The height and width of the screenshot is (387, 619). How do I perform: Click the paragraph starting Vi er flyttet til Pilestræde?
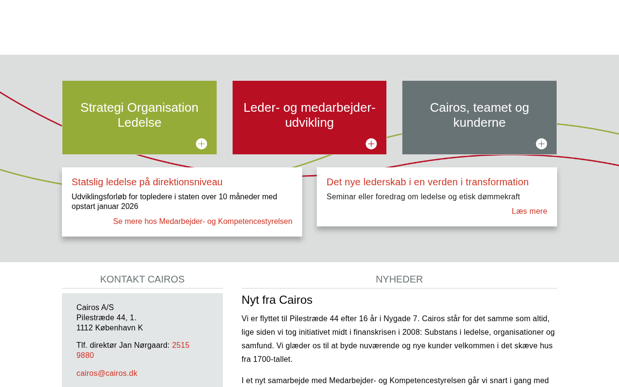(x=398, y=339)
